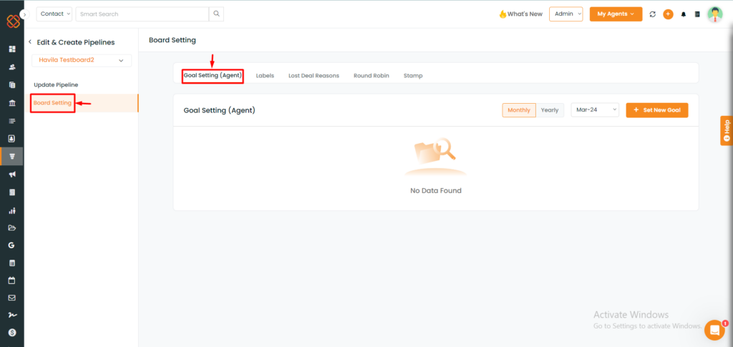Open What's New announcements
The image size is (733, 347).
click(521, 14)
